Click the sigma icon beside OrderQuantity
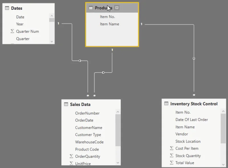Viewport: 228px width, 168px height. pyautogui.click(x=71, y=156)
